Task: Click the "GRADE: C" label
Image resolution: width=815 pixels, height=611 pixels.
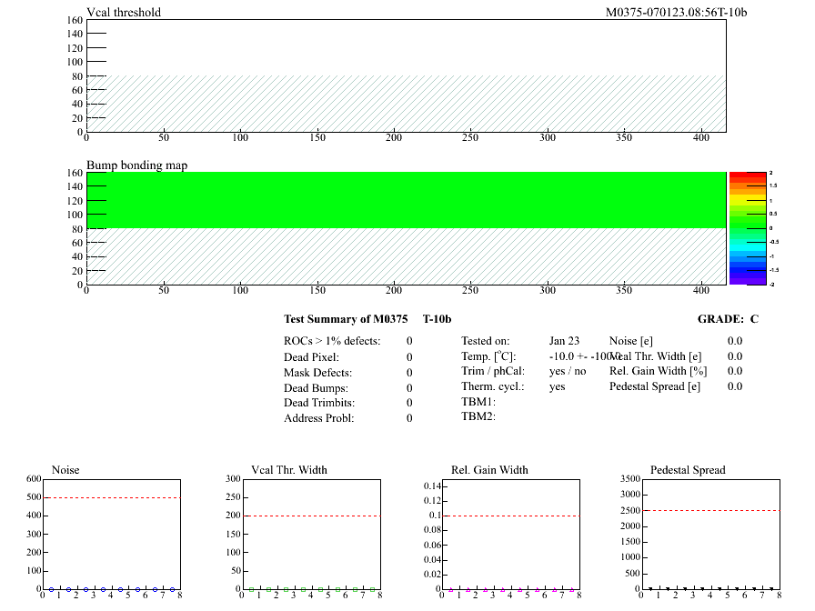Action: coord(728,319)
